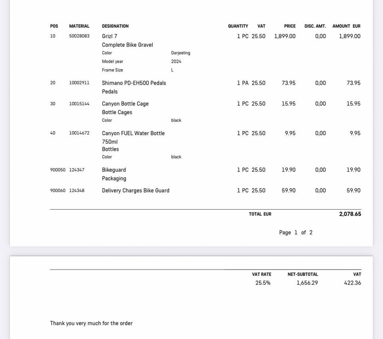
Task: Click material number 124347
Action: click(77, 170)
